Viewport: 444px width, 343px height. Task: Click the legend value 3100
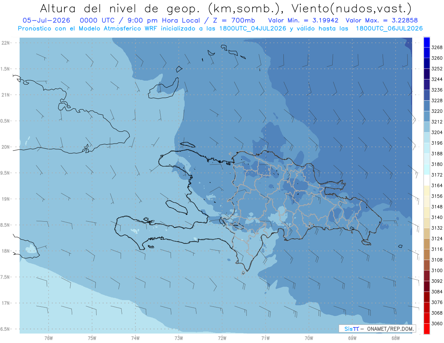tap(437, 270)
